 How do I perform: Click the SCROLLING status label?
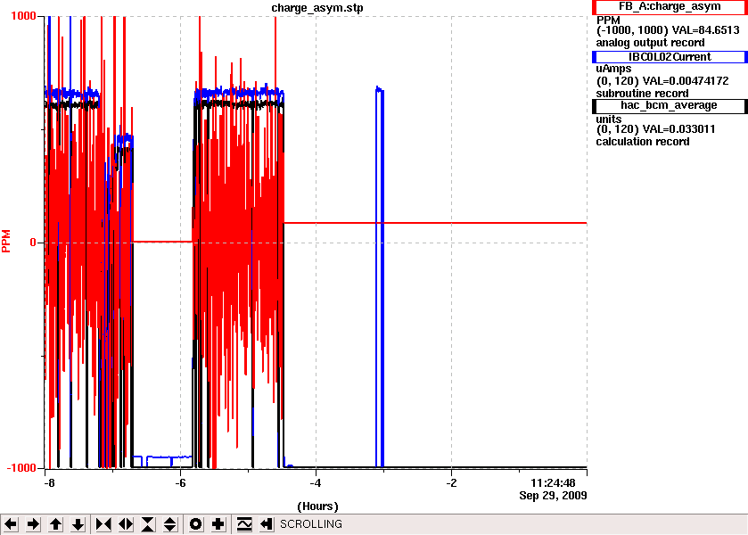coord(311,524)
